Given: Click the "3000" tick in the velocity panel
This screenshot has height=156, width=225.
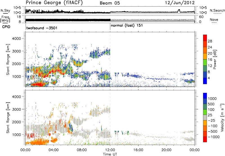Looking at the screenshot, I should coord(16,109).
